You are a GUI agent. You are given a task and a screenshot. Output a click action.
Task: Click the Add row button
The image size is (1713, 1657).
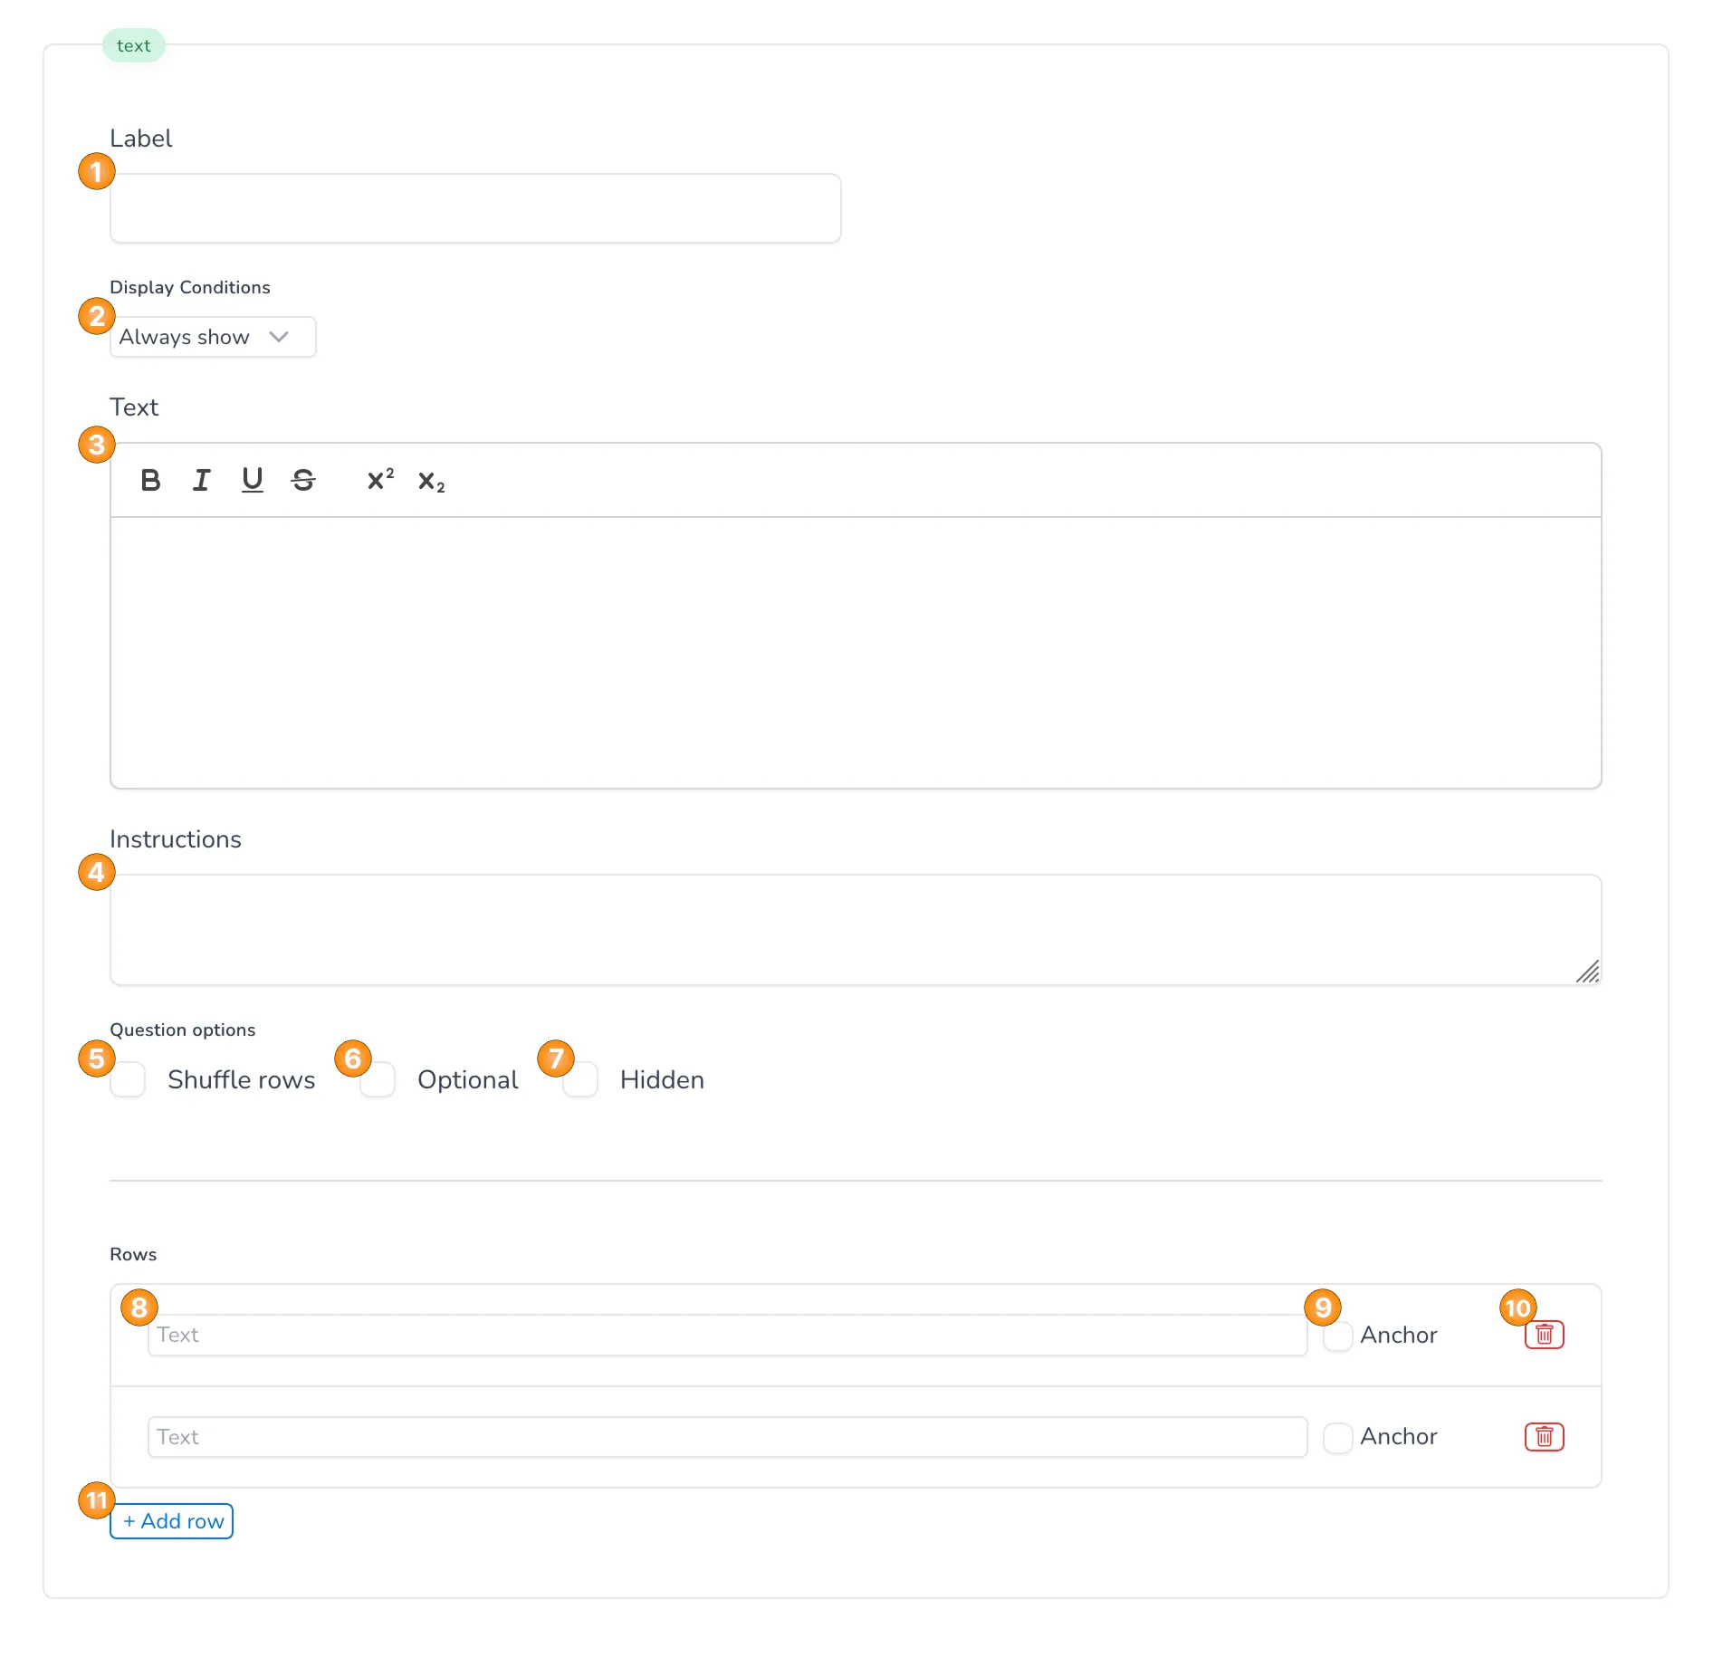pyautogui.click(x=171, y=1521)
